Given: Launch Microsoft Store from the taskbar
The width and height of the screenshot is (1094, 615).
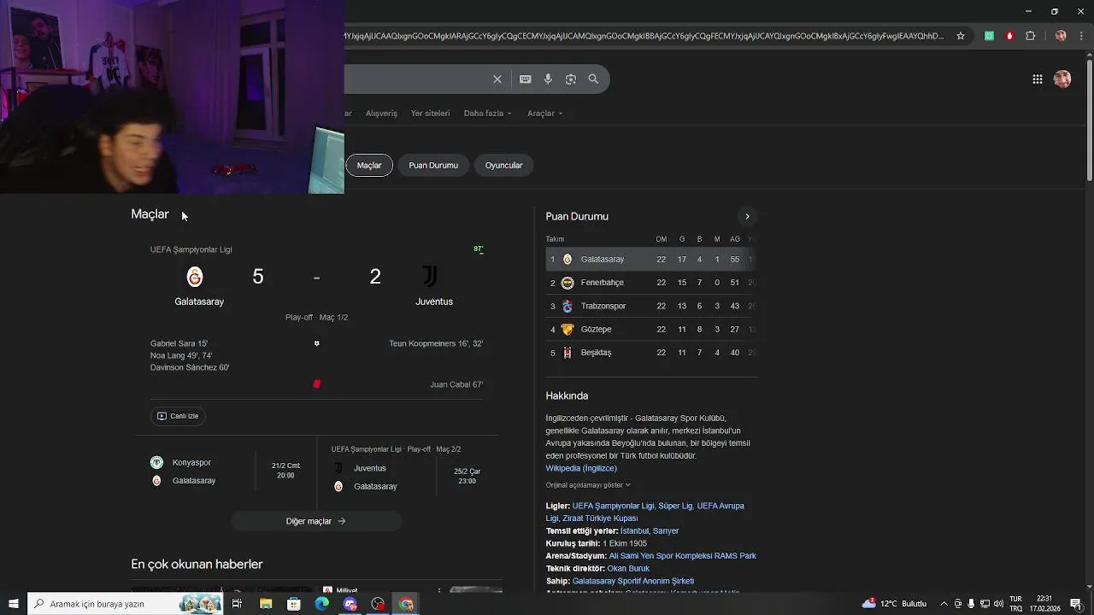Looking at the screenshot, I should pyautogui.click(x=294, y=604).
